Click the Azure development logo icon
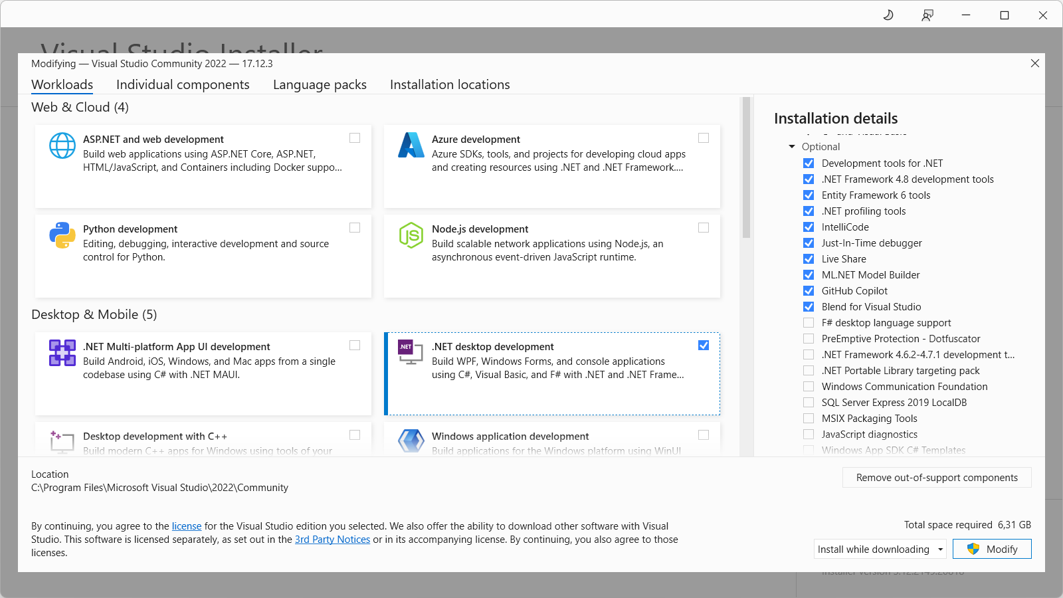The height and width of the screenshot is (598, 1063). (x=411, y=146)
